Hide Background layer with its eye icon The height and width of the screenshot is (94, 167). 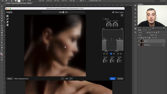point(139,45)
